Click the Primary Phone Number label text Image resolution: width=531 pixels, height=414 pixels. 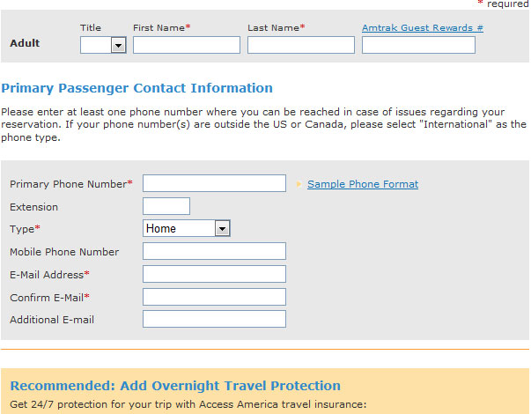pyautogui.click(x=69, y=184)
